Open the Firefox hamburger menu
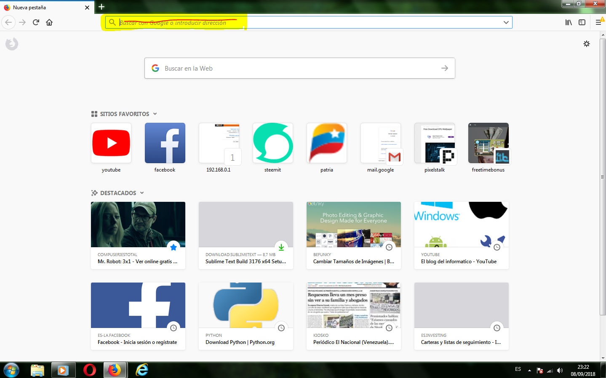The height and width of the screenshot is (378, 606). pos(598,22)
